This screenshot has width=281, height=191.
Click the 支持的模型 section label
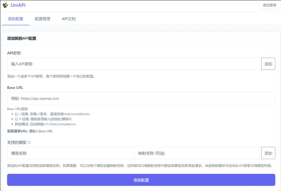[17, 142]
